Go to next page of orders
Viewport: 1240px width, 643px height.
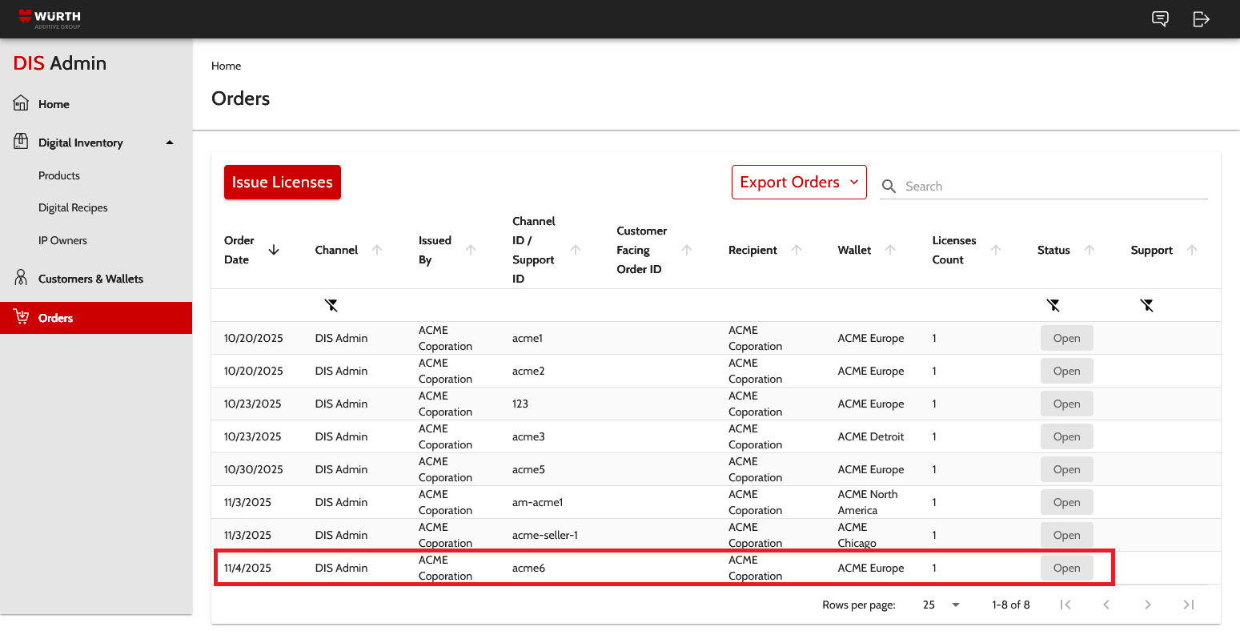[x=1147, y=605]
